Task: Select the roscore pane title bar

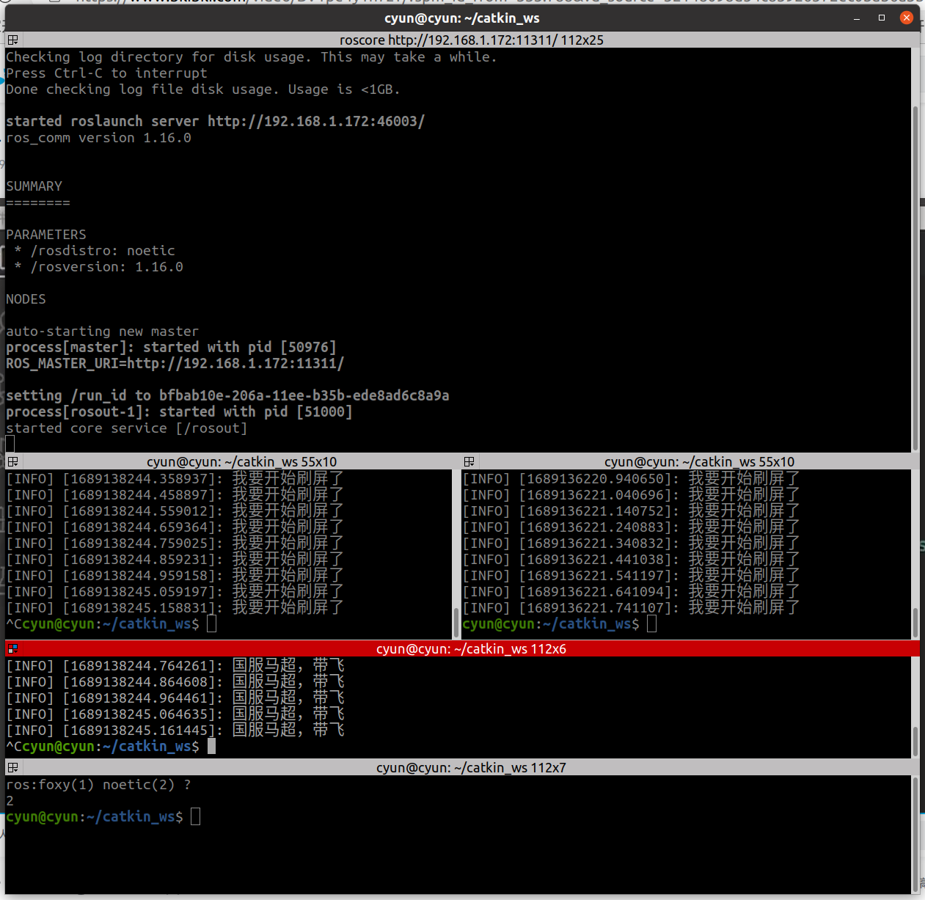Action: (472, 40)
